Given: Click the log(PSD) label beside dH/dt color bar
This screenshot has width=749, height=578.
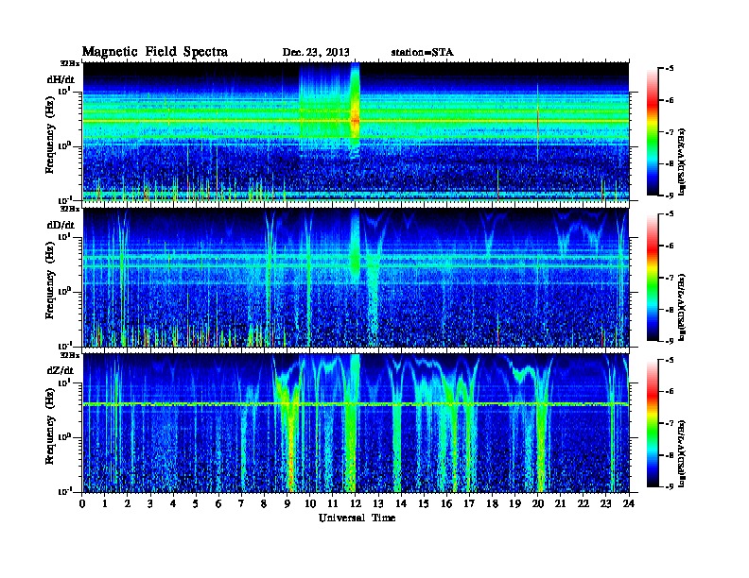Looking at the screenshot, I should [x=683, y=161].
